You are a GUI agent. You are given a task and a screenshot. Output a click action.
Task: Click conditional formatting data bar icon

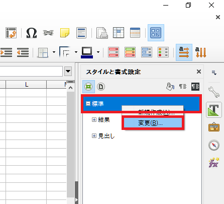click(x=147, y=52)
